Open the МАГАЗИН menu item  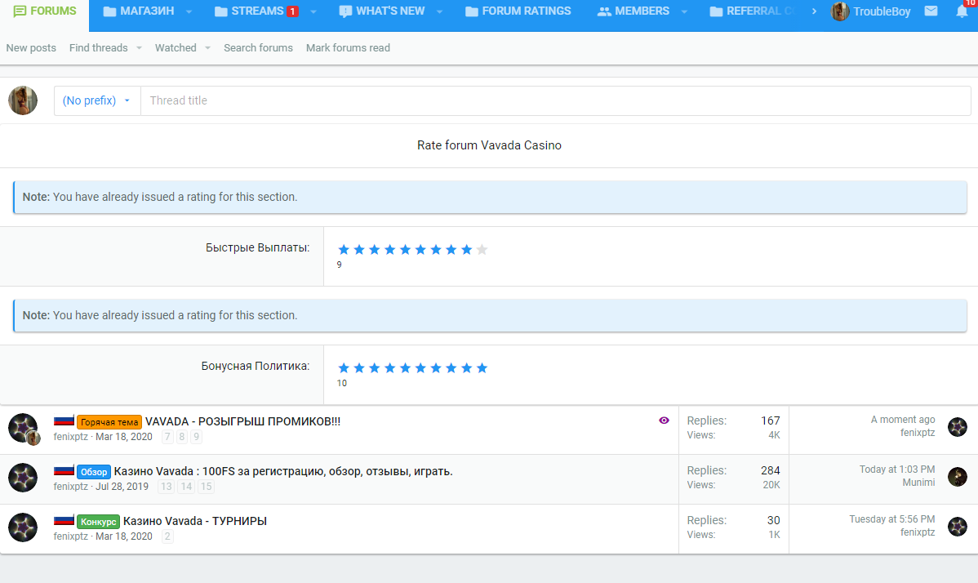(x=139, y=11)
